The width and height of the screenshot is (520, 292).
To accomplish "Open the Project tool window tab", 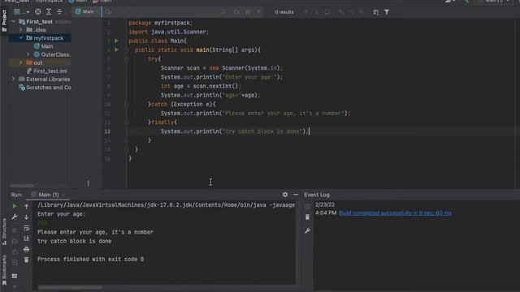I will click(x=4, y=20).
